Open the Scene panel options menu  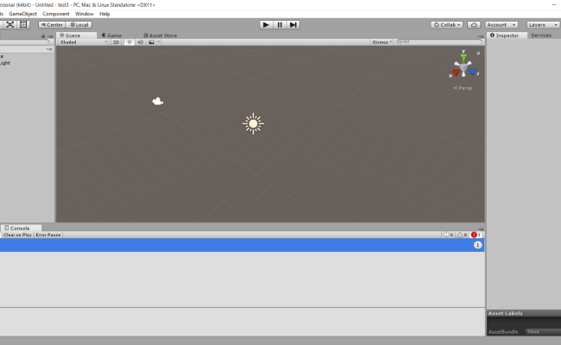click(481, 36)
